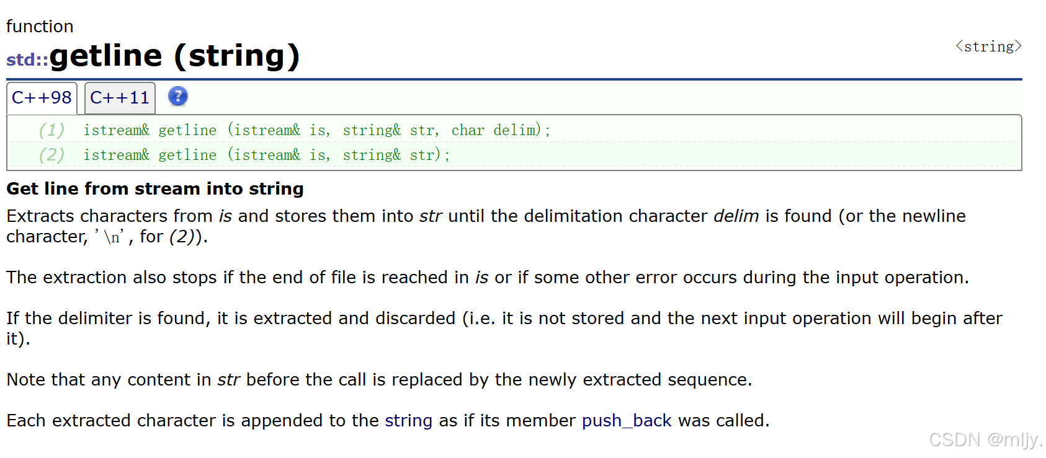Click the first getline prototype with delim
Image resolution: width=1046 pixels, height=458 pixels.
[x=317, y=130]
